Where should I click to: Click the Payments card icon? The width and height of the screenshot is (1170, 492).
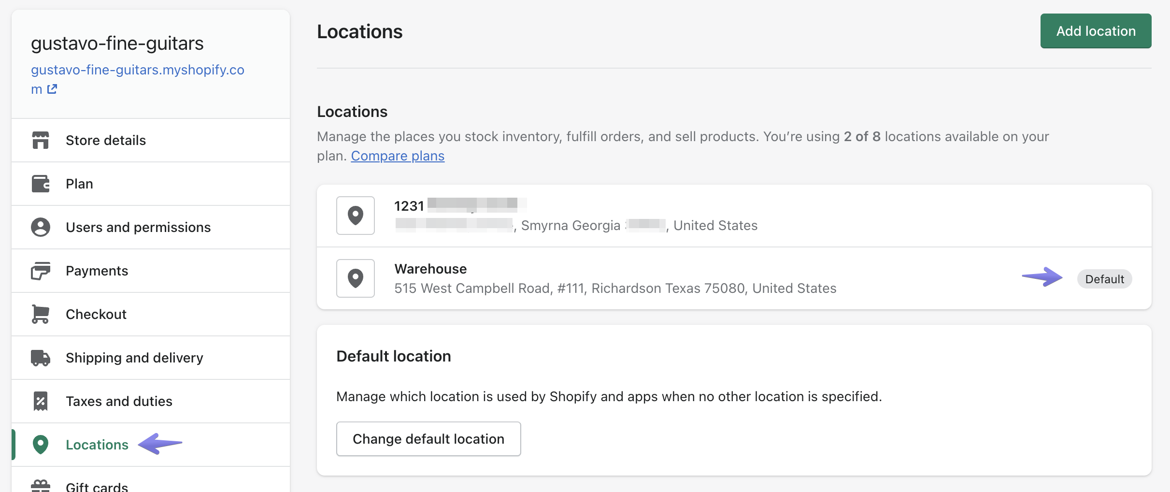41,271
